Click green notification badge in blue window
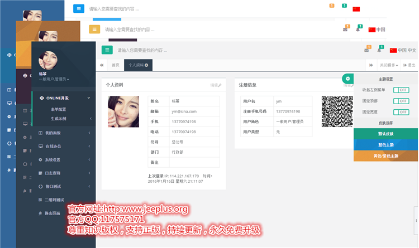Screen dimensions: 419x248 pos(344,6)
